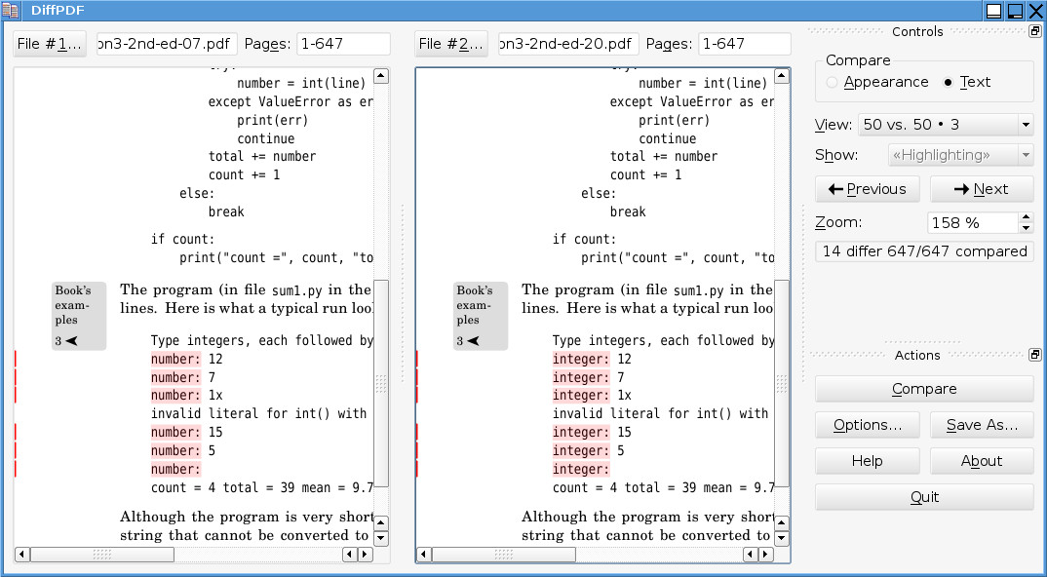Decrease zoom with the down stepper arrow
Image resolution: width=1047 pixels, height=577 pixels.
click(1027, 228)
